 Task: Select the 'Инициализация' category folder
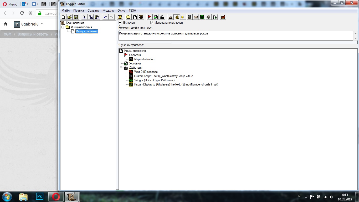click(x=81, y=27)
